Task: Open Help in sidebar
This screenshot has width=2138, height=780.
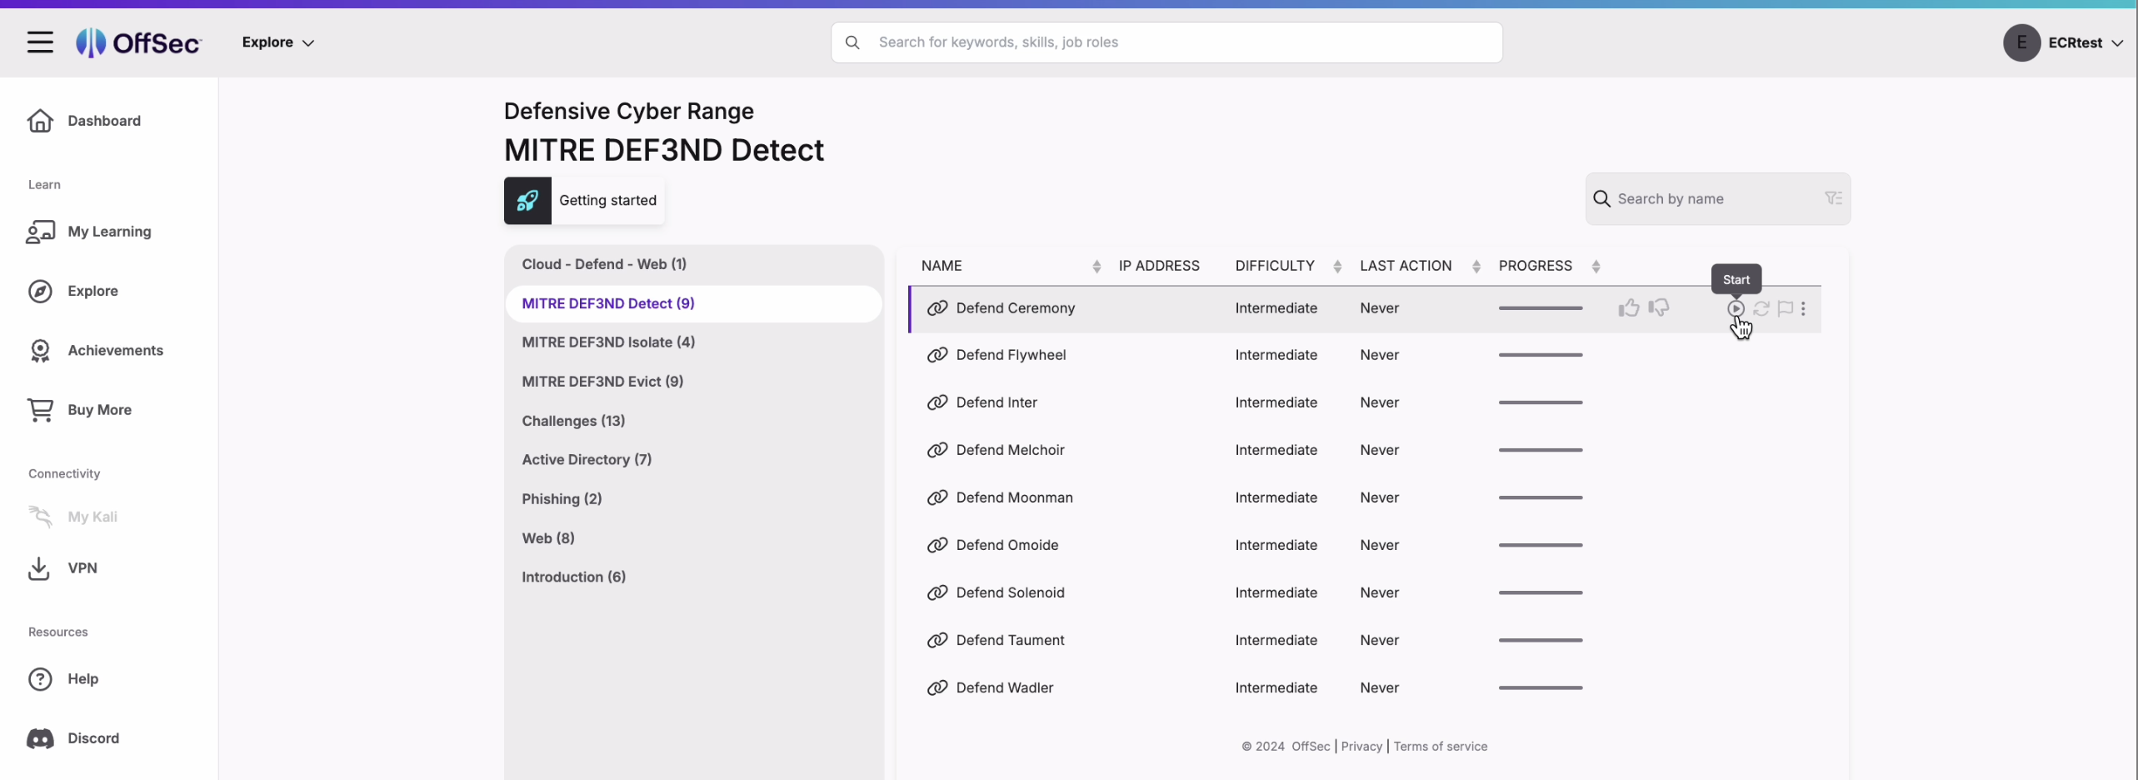Action: click(x=82, y=679)
